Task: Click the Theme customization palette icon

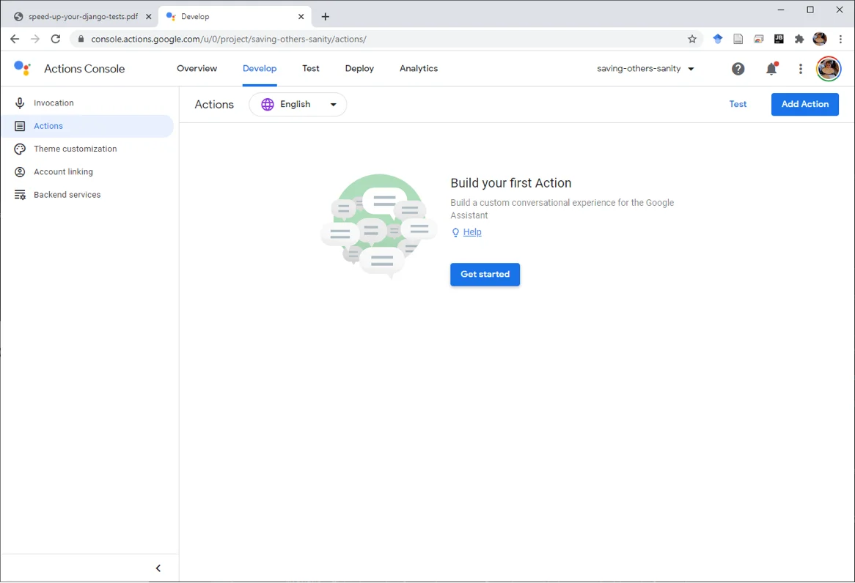Action: click(x=20, y=149)
